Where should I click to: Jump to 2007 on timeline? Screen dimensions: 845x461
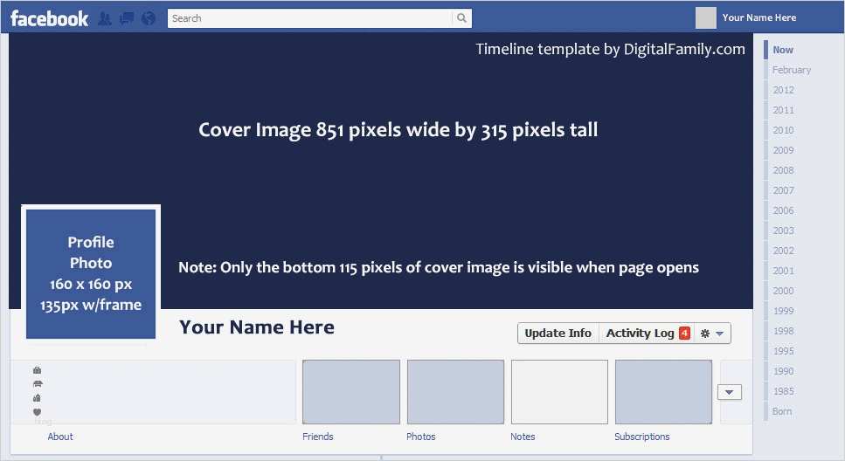tap(783, 190)
